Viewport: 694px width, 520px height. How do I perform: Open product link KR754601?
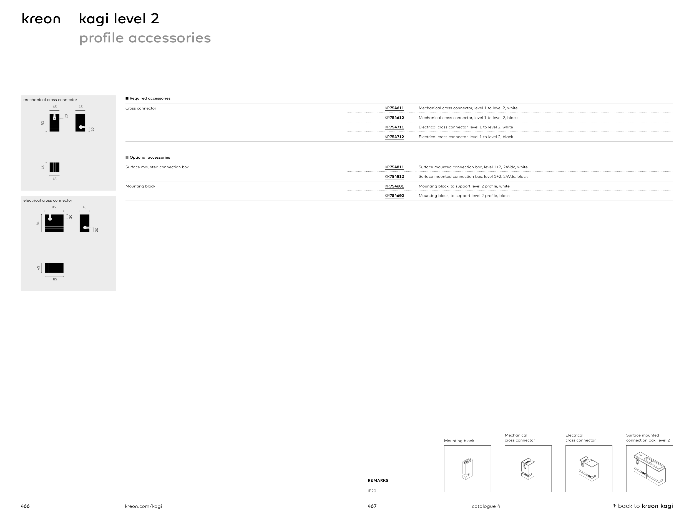(394, 186)
